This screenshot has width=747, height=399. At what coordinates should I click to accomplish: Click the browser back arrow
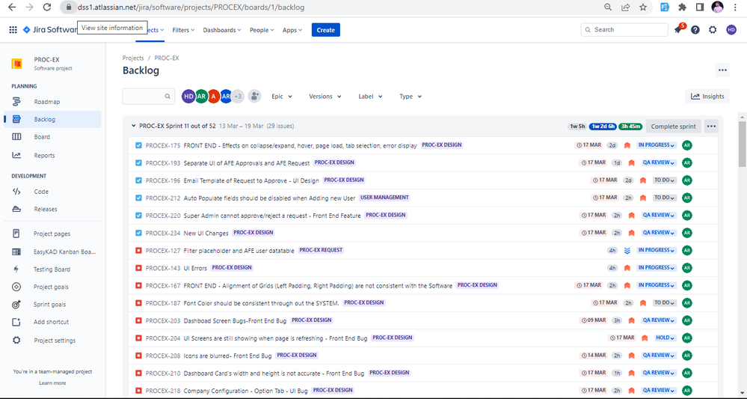click(12, 7)
